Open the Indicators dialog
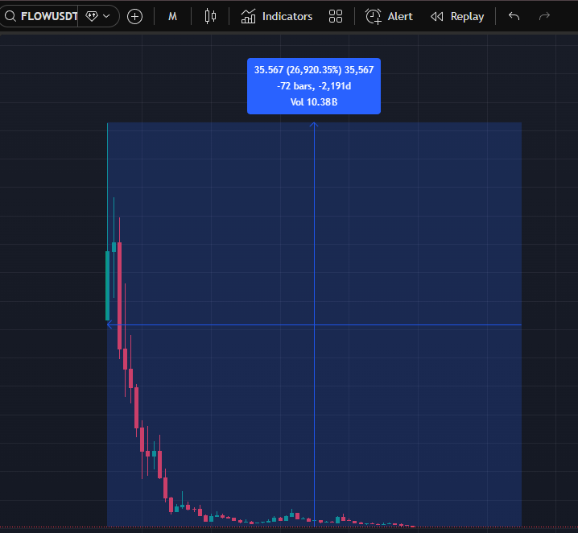The image size is (578, 533). [276, 17]
